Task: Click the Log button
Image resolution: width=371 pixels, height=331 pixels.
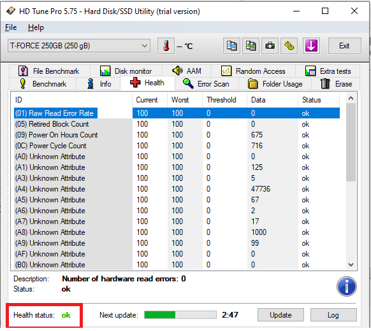Action: coord(333,315)
